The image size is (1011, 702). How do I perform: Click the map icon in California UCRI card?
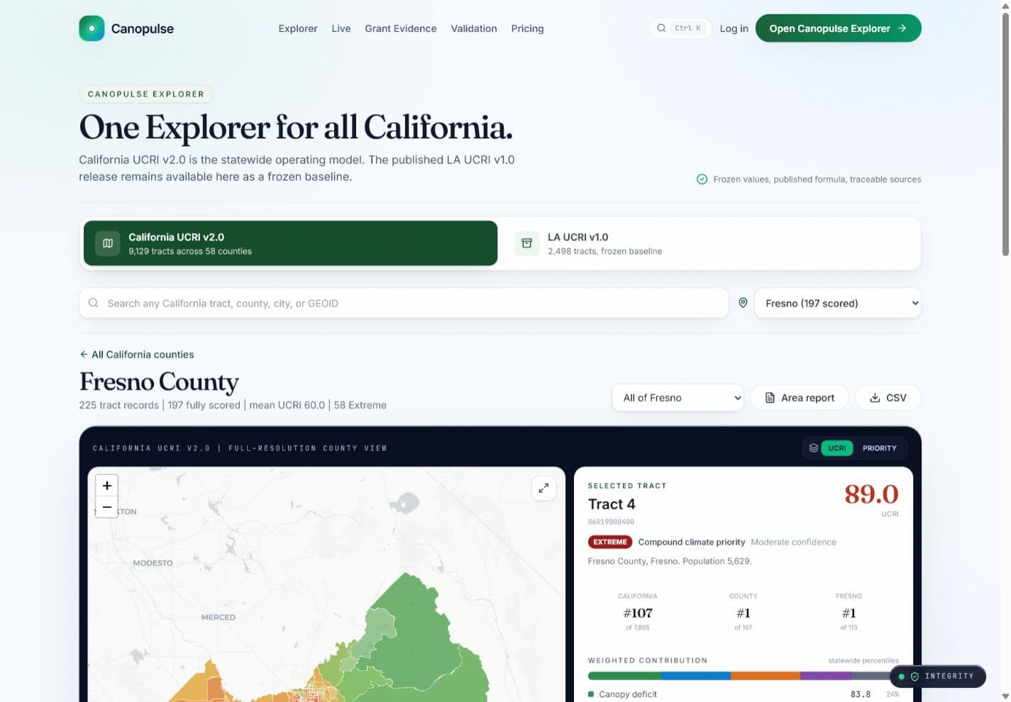pyautogui.click(x=108, y=243)
